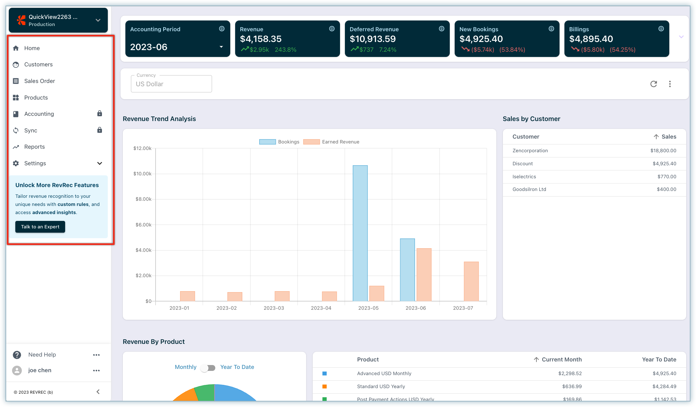
Task: Expand the Settings menu chevron
Action: click(x=100, y=163)
